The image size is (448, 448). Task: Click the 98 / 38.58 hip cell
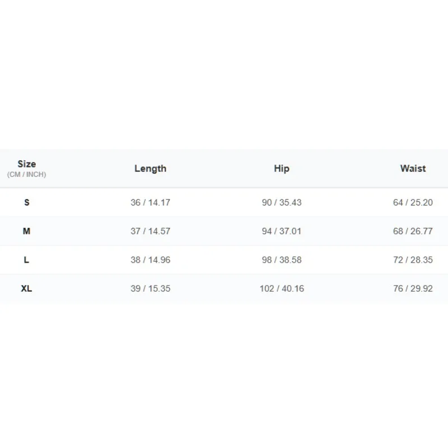coord(282,260)
